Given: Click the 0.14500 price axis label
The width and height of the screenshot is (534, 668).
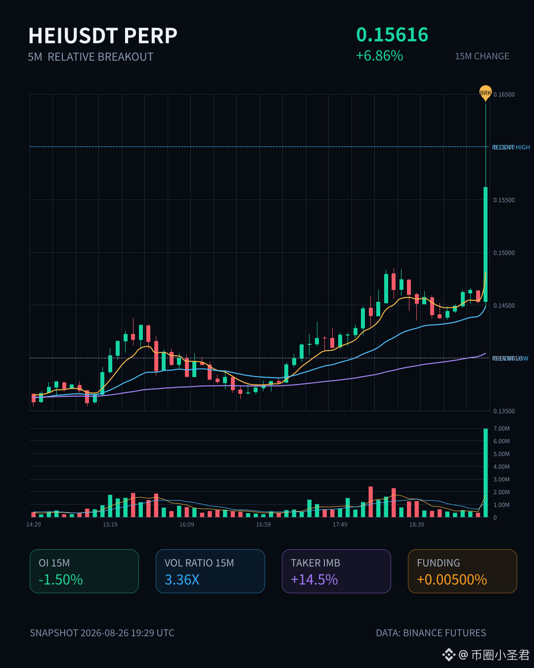Looking at the screenshot, I should pyautogui.click(x=504, y=306).
